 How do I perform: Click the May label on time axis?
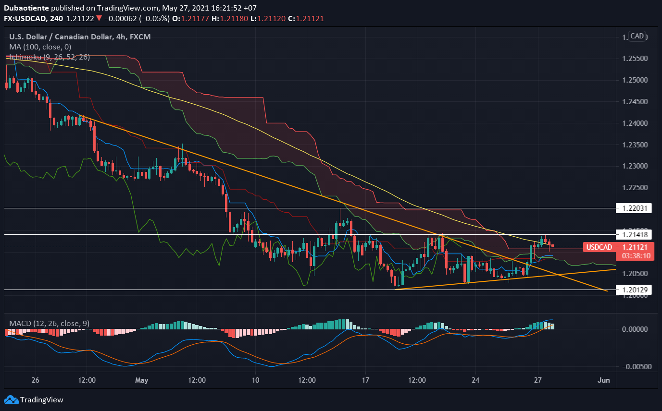[142, 380]
